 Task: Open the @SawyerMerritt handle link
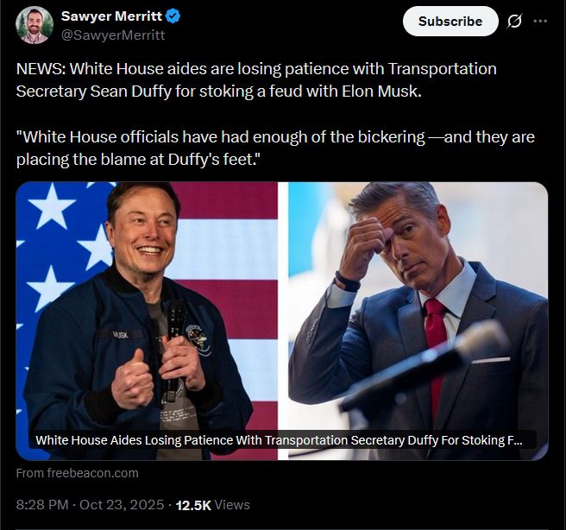(x=112, y=35)
